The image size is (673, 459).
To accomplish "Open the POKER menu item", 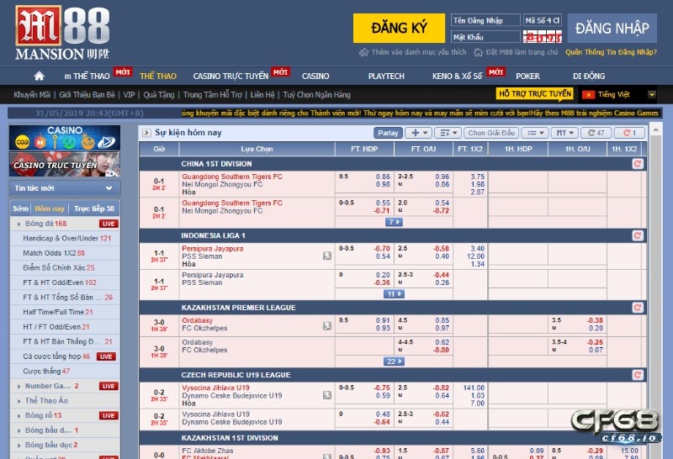I will [x=527, y=76].
